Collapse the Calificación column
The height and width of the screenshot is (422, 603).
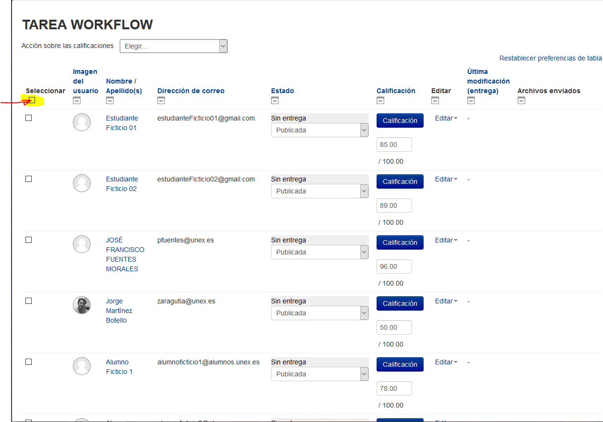(380, 101)
